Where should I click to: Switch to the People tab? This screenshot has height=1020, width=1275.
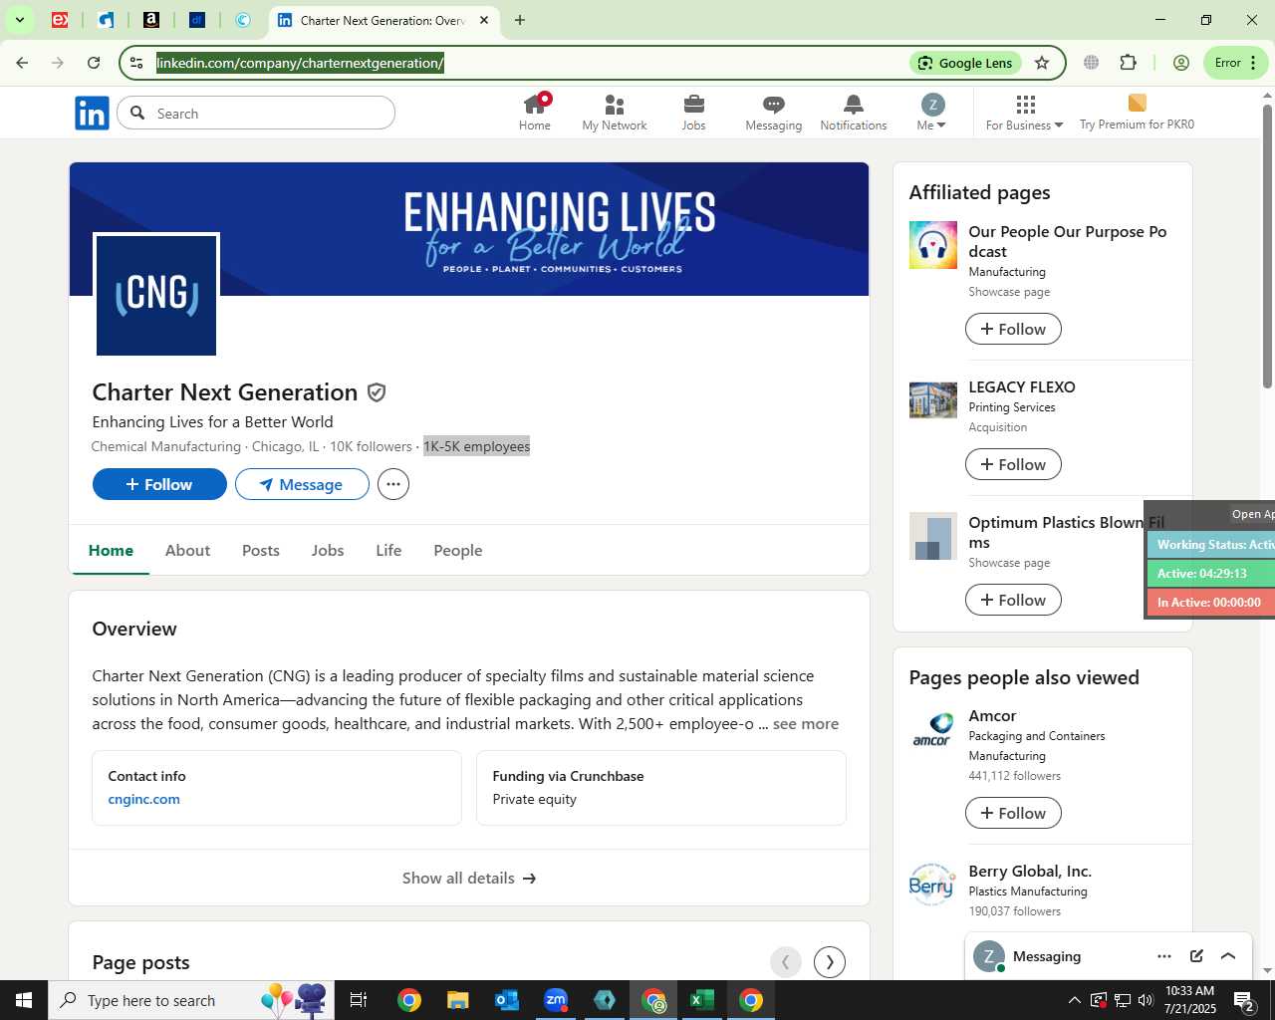coord(458,550)
